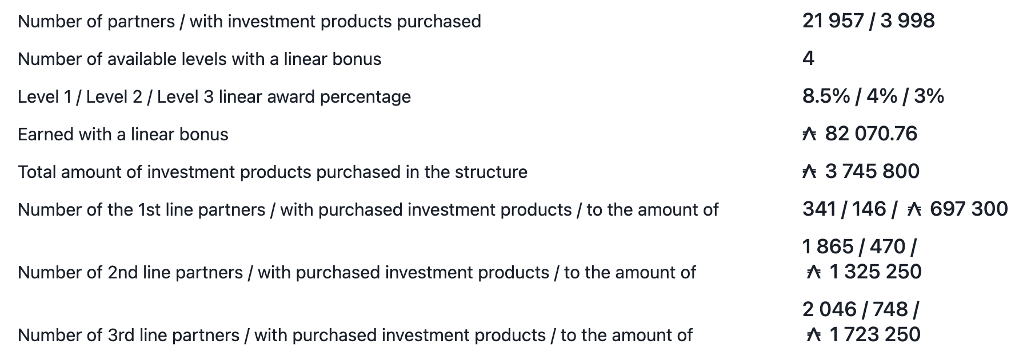Click the 'Earned with a linear bonus' label
Viewport: 1031px width, 364px height.
click(123, 135)
